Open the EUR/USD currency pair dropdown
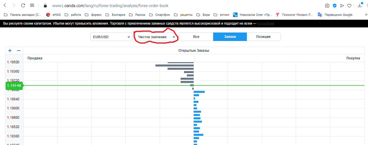 click(x=111, y=37)
